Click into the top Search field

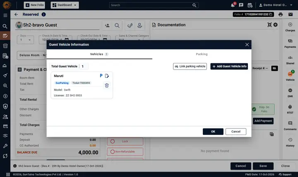[x=154, y=5]
